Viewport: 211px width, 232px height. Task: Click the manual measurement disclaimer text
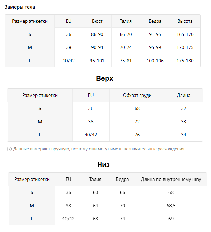[99, 149]
